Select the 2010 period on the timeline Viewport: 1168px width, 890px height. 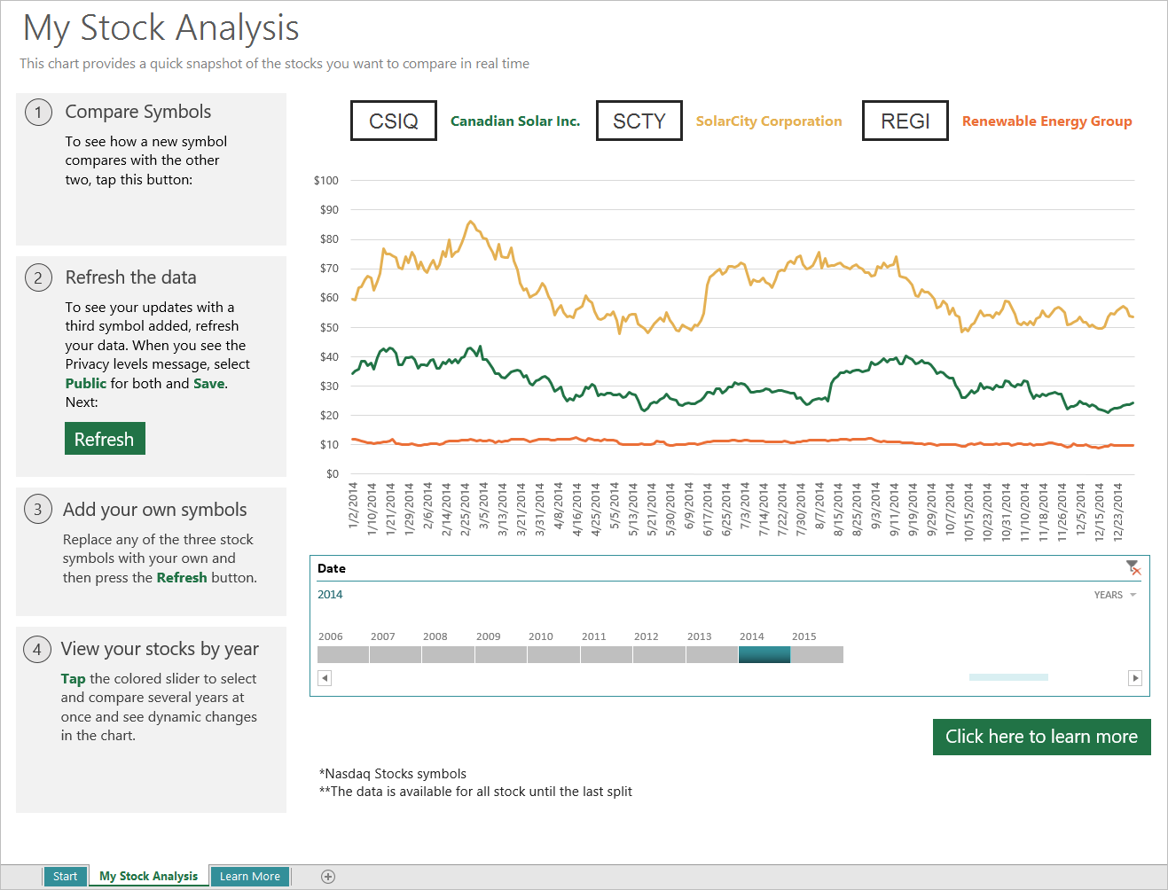[553, 655]
